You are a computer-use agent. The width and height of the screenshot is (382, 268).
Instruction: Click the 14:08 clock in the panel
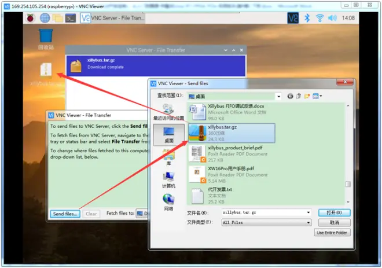pos(348,18)
